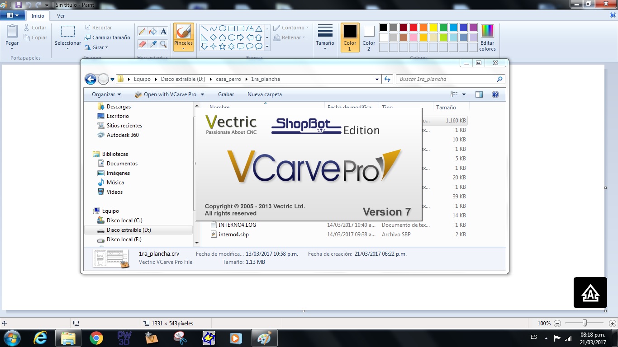Viewport: 618px width, 347px height.
Task: Adjust the zoom slider handle
Action: (585, 323)
